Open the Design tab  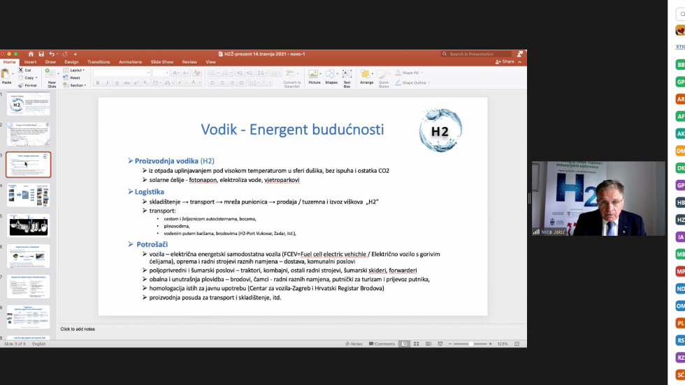click(x=71, y=62)
